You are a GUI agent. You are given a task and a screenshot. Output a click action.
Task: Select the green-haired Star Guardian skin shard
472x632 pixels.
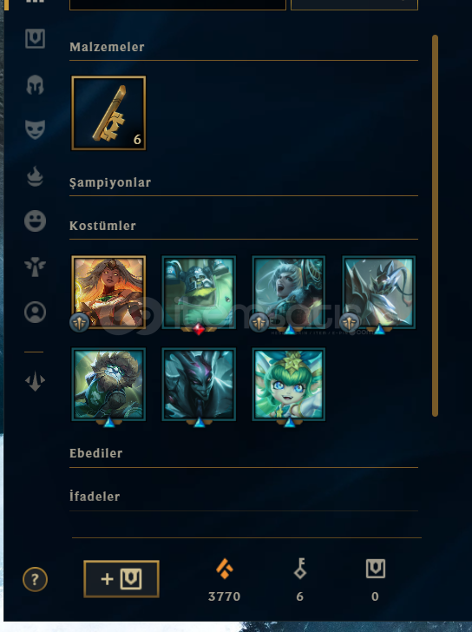[288, 385]
